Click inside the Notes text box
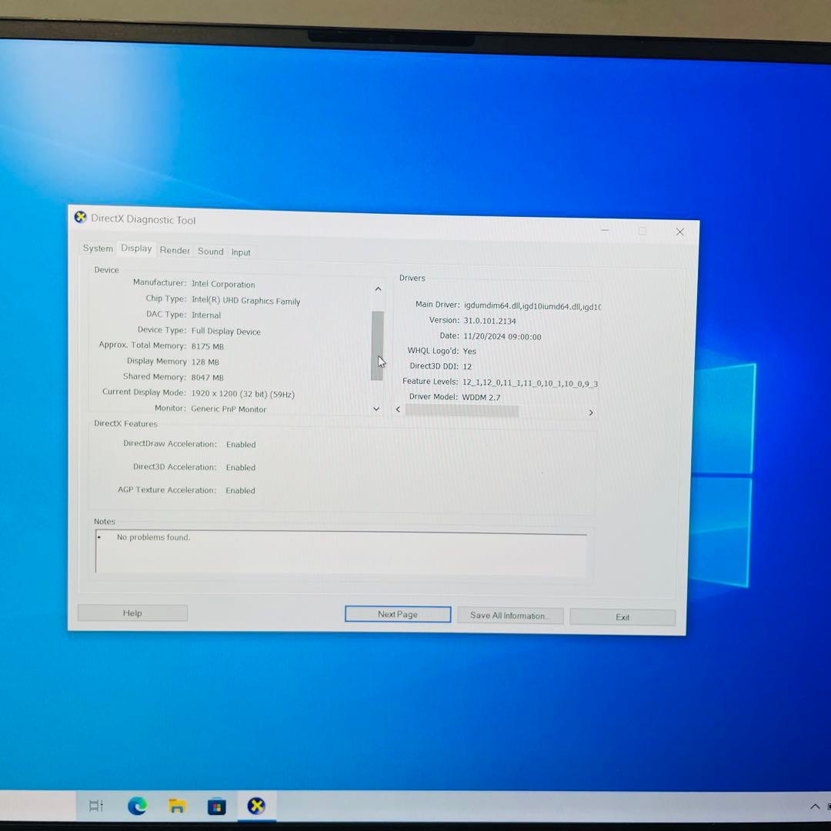The width and height of the screenshot is (831, 831). (x=342, y=552)
